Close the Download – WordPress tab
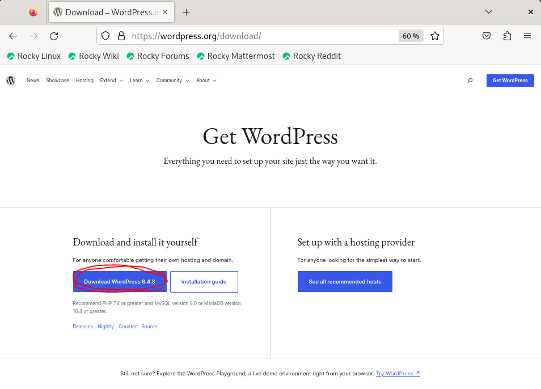541x389 pixels. click(x=165, y=12)
